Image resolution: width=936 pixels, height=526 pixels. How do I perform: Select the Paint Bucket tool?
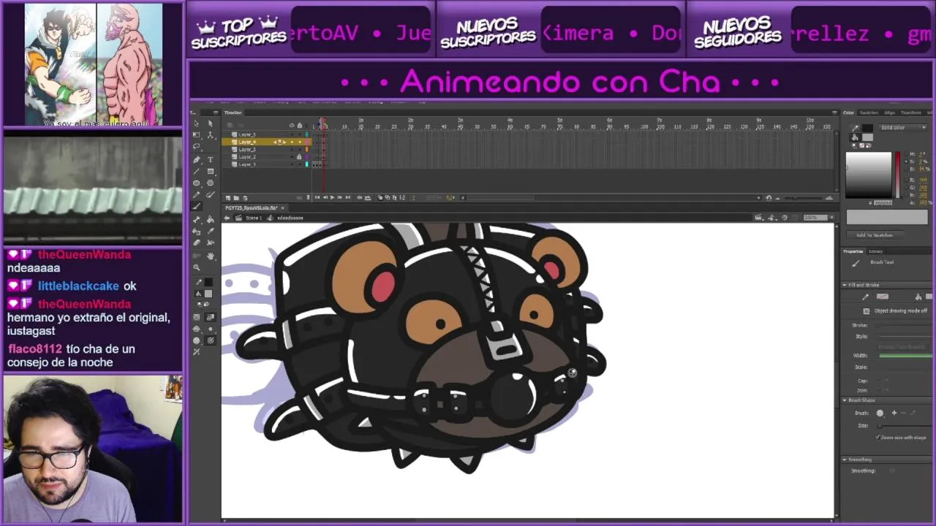click(211, 219)
